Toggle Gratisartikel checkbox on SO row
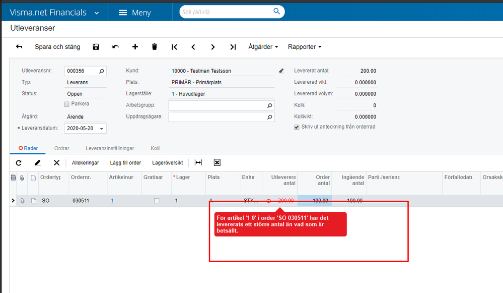The height and width of the screenshot is (293, 503). click(157, 201)
